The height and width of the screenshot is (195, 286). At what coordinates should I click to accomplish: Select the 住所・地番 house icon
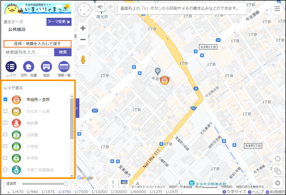tap(29, 67)
